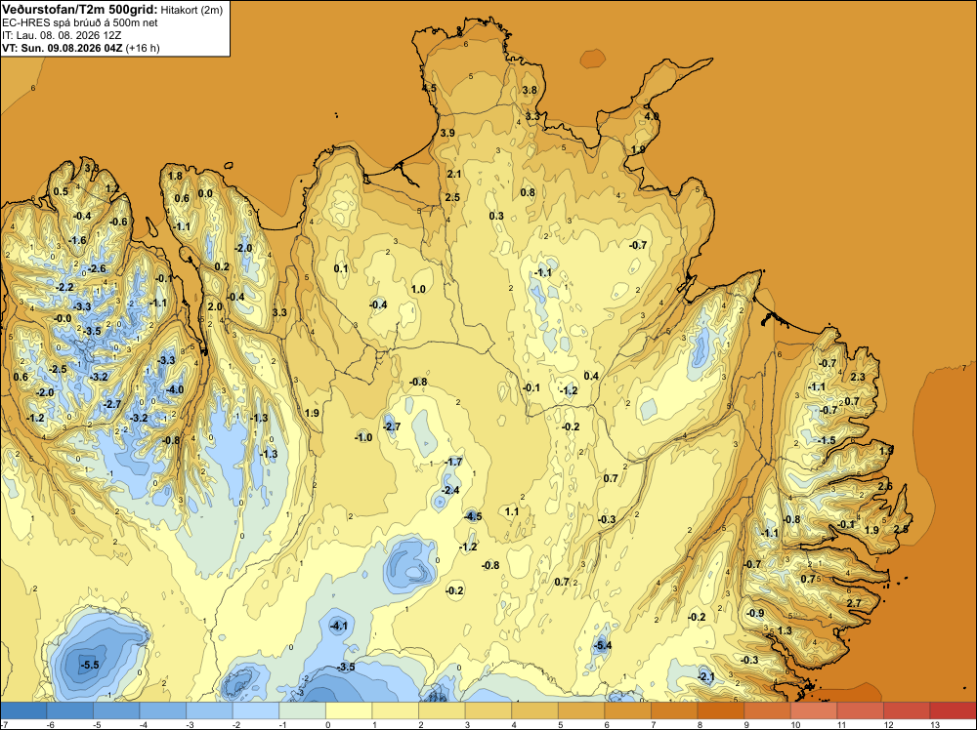The image size is (977, 730).
Task: Click the 3.9 coastal temperature label
Action: [x=447, y=133]
